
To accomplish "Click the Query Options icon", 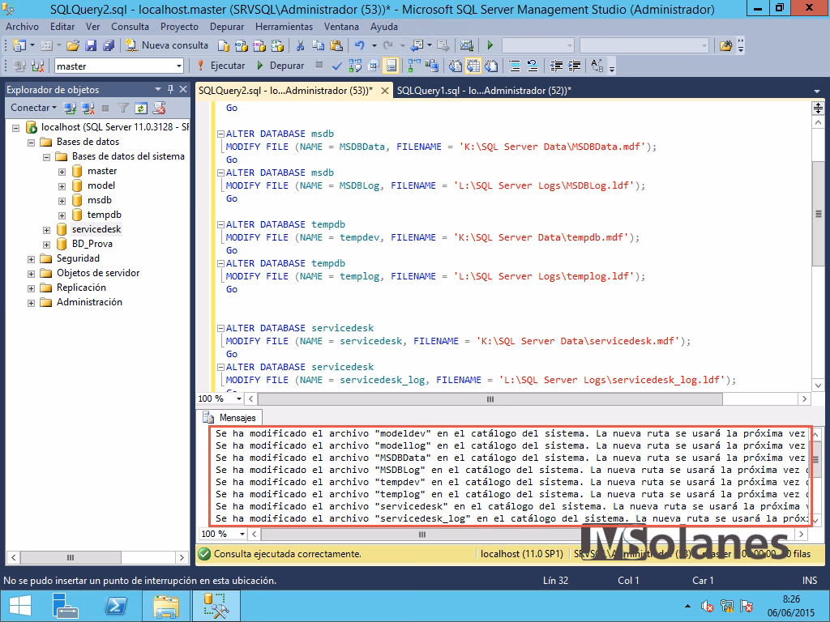I will pyautogui.click(x=373, y=66).
